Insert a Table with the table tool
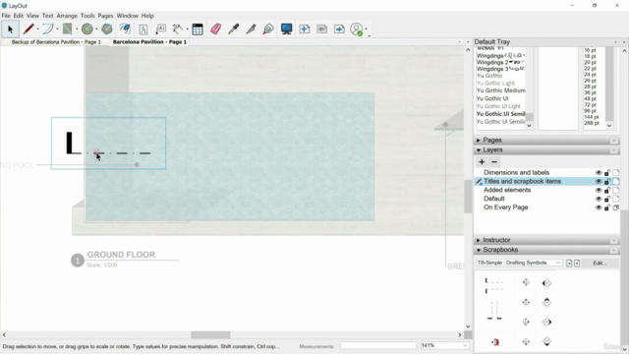The height and width of the screenshot is (354, 629). [x=198, y=29]
